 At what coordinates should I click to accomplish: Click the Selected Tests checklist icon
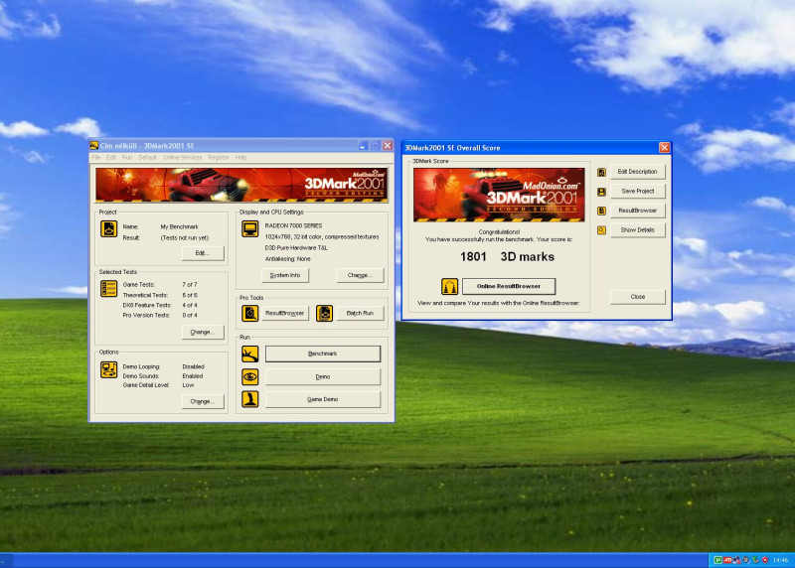[x=108, y=289]
